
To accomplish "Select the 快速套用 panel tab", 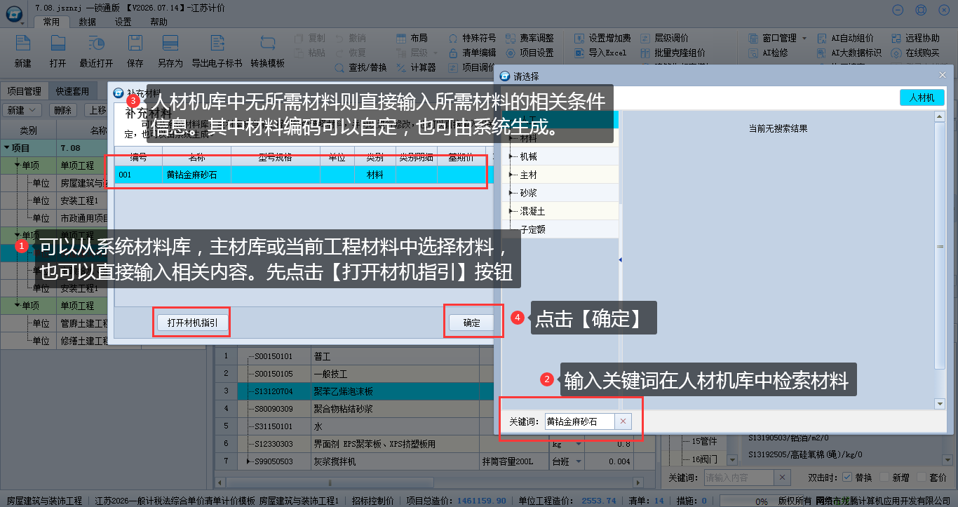I will [x=73, y=91].
